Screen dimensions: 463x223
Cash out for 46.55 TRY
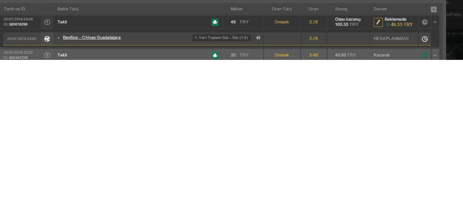402,25
